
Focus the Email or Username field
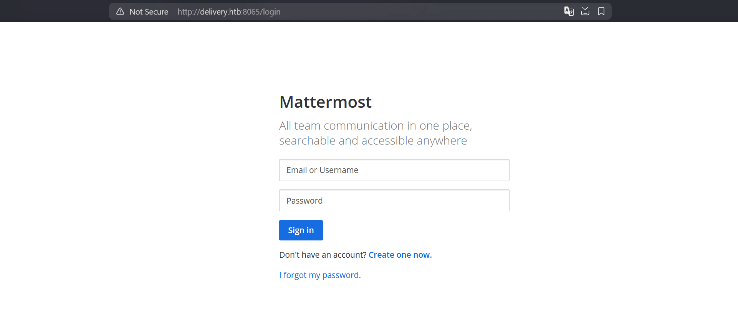click(x=394, y=170)
